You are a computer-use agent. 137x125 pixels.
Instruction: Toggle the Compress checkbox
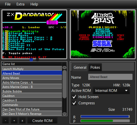[x=74, y=103]
